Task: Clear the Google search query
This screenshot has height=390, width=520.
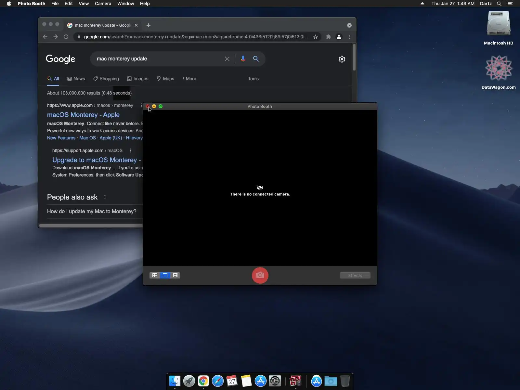Action: [x=227, y=59]
